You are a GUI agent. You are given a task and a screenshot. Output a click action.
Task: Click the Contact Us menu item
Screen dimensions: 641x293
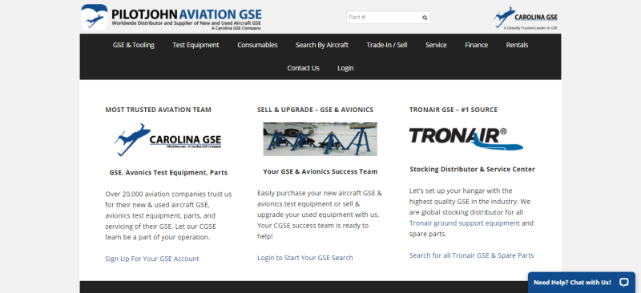point(304,68)
